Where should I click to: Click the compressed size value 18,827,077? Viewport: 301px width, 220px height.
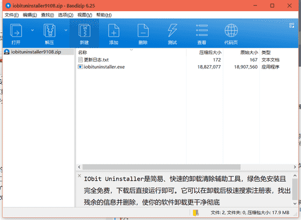[209, 67]
